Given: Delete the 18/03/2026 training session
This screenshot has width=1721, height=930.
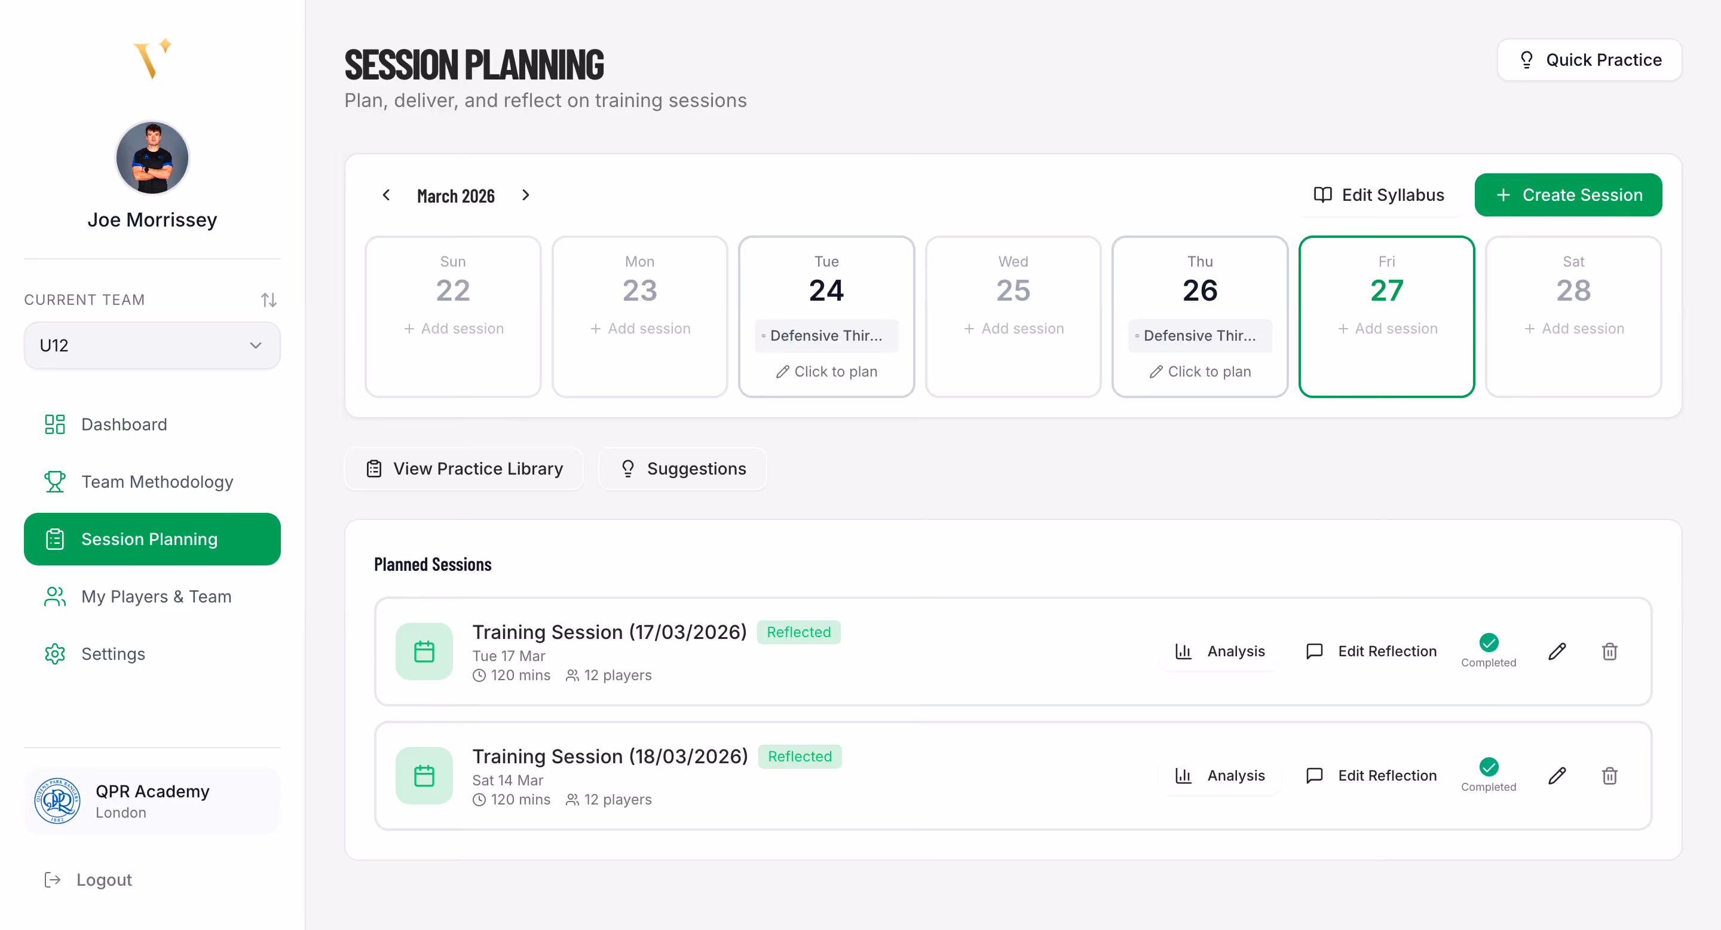Looking at the screenshot, I should click(1609, 776).
